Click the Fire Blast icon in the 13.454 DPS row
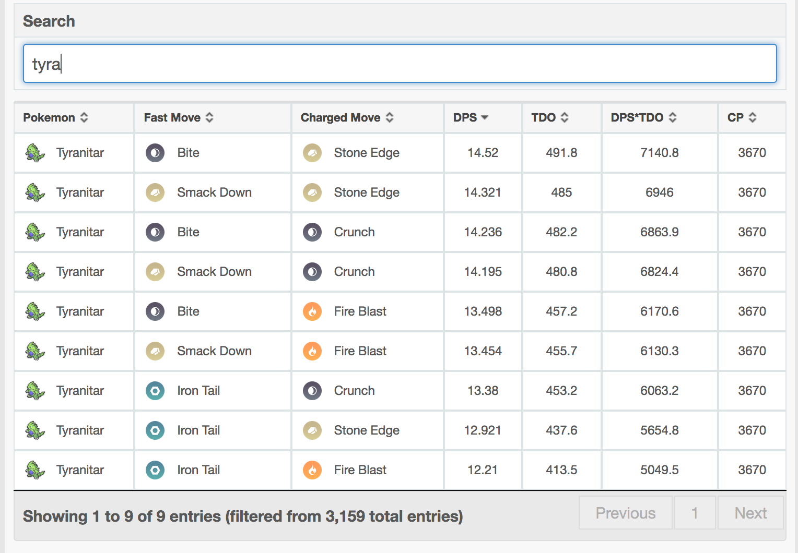This screenshot has width=798, height=553. click(x=312, y=351)
